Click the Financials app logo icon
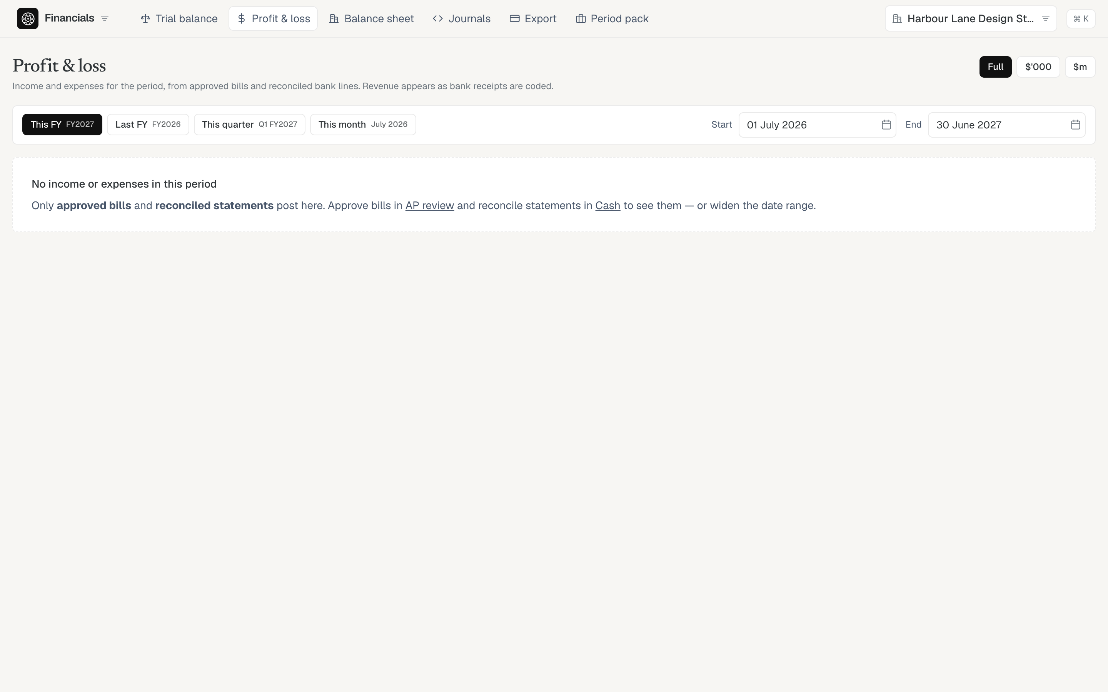This screenshot has height=692, width=1108. point(27,19)
